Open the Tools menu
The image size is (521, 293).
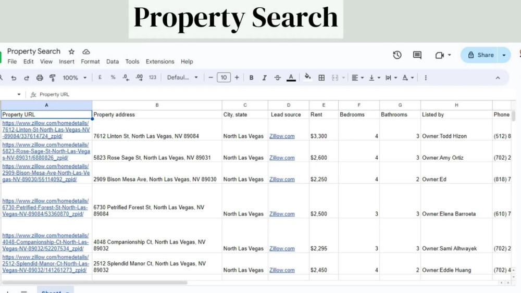tap(132, 61)
